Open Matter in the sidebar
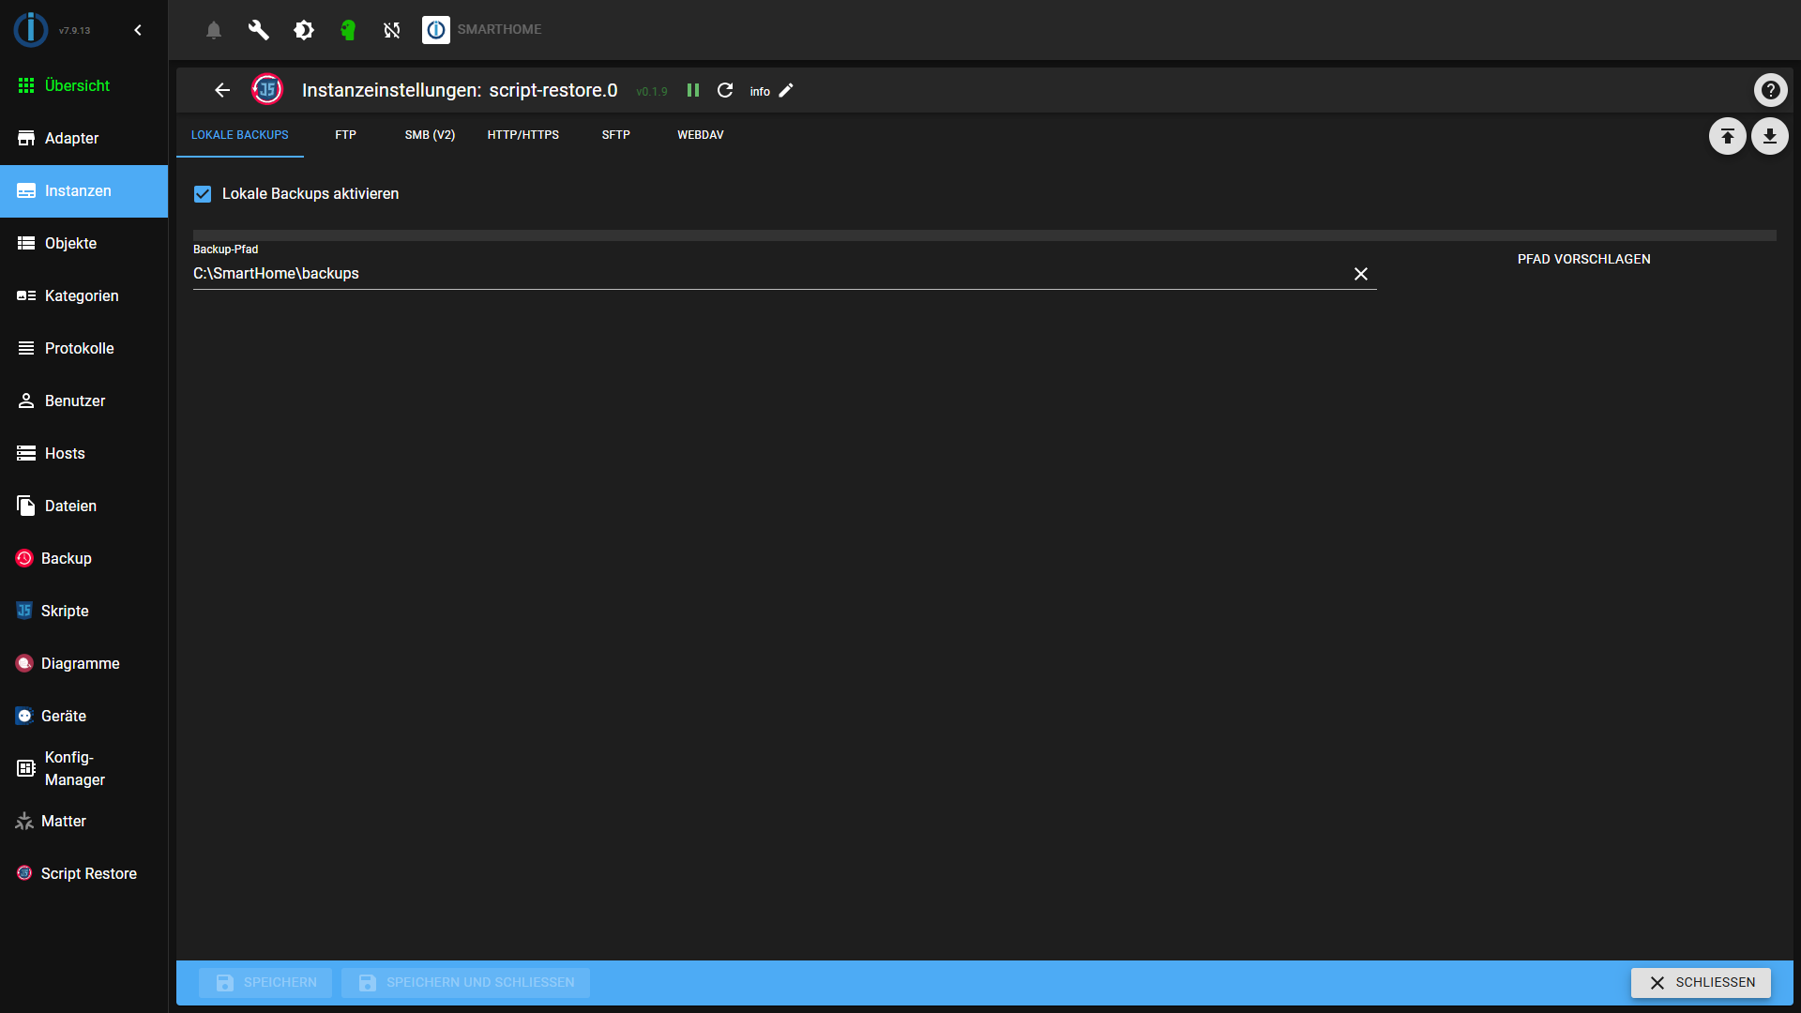Screen dimensions: 1801x1013 pyautogui.click(x=83, y=821)
